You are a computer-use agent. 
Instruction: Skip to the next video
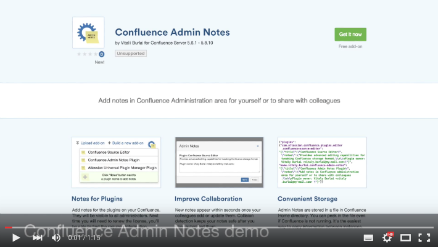tap(38, 238)
